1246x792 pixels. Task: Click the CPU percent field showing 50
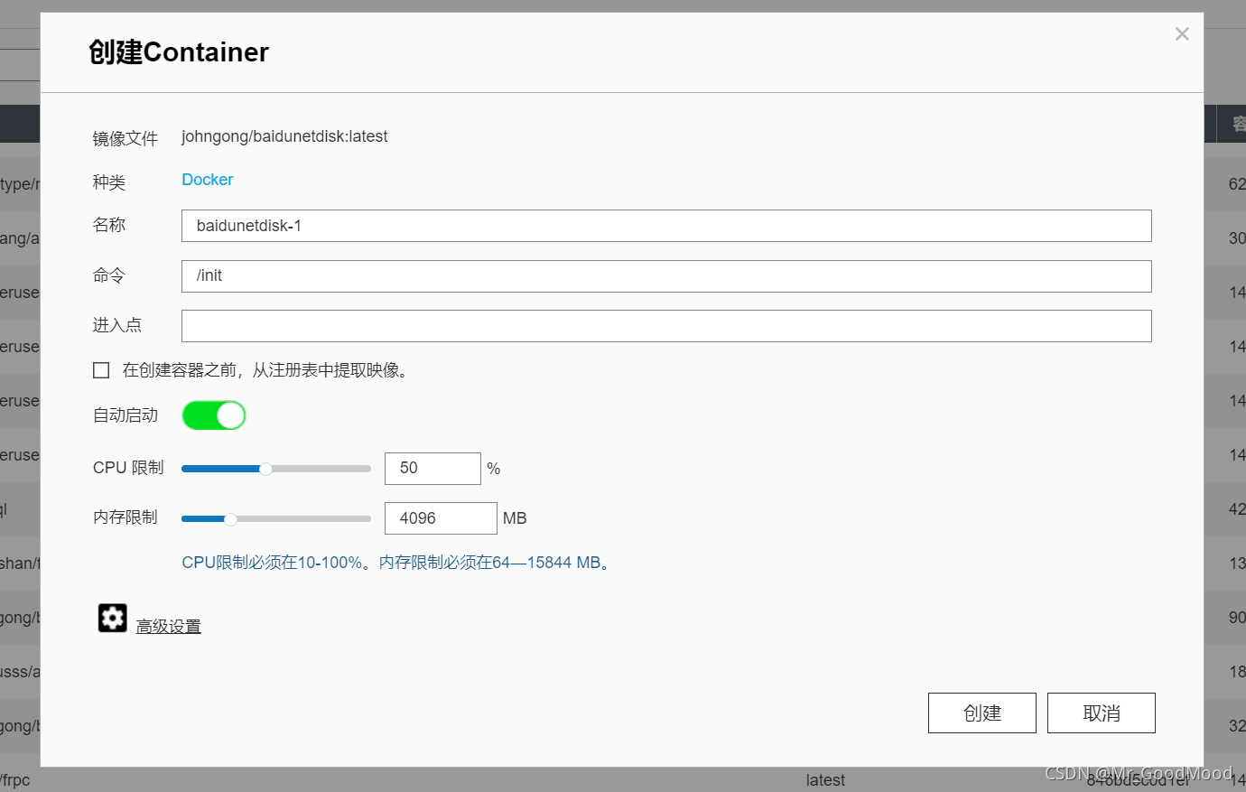432,469
